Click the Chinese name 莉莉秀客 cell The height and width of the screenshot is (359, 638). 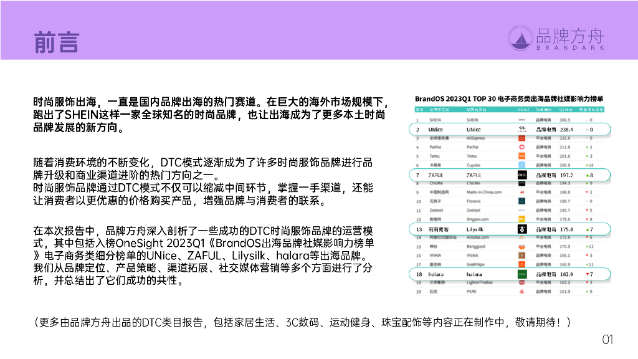(x=438, y=229)
